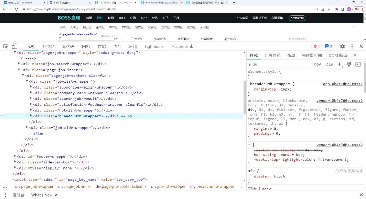Click the blue issues badge in DevTools
The height and width of the screenshot is (199, 366).
click(x=328, y=46)
